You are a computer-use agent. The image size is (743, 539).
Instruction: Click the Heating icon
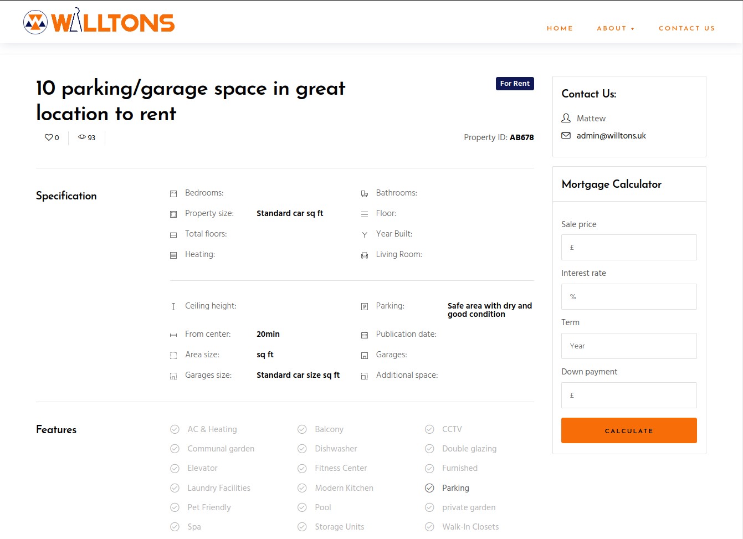pyautogui.click(x=173, y=255)
